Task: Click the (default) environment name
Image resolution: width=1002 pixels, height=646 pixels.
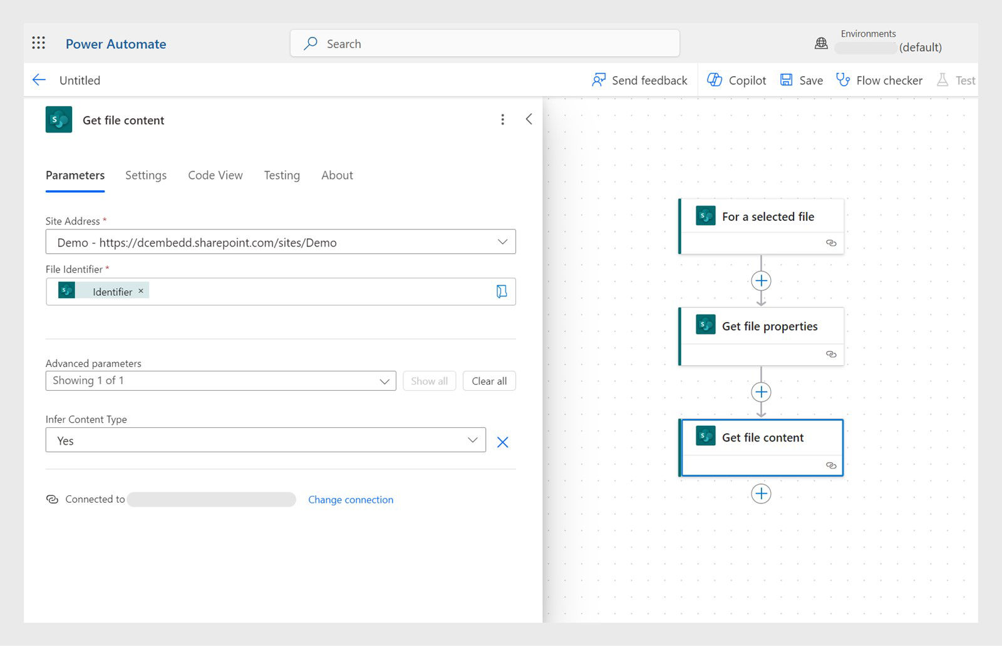Action: (x=920, y=47)
